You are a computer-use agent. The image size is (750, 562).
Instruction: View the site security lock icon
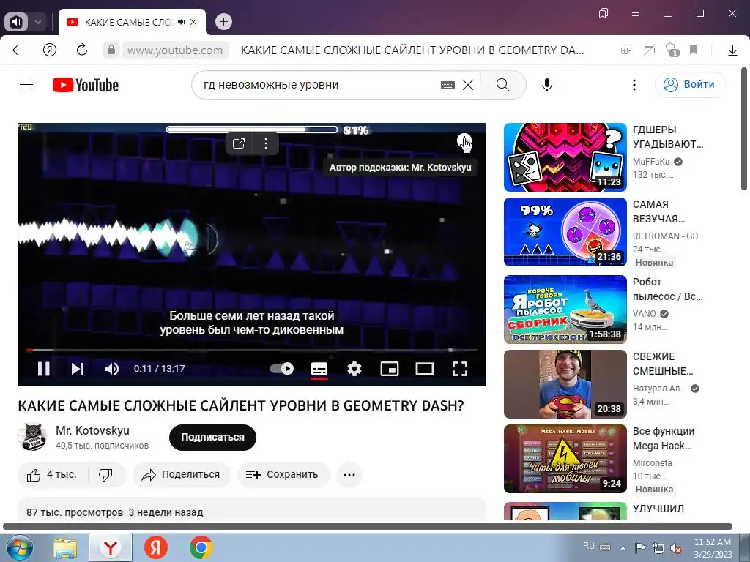coord(111,50)
